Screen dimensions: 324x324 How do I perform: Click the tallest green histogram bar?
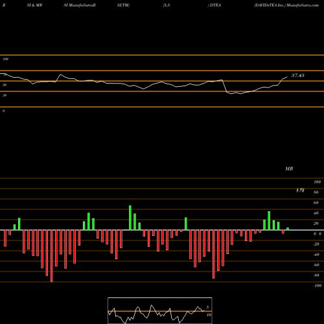pyautogui.click(x=130, y=218)
